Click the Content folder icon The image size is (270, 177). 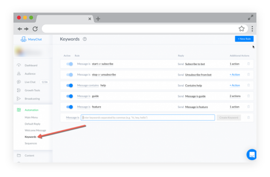coord(19,155)
